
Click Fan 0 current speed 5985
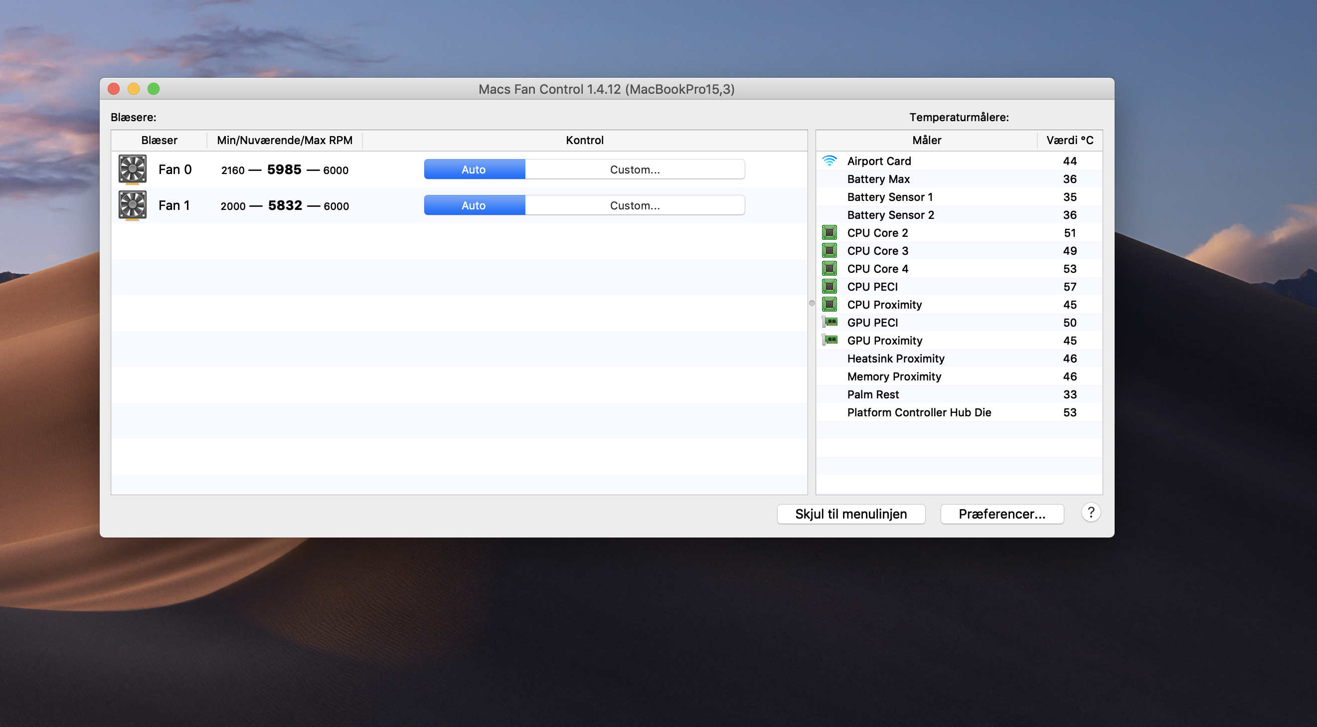point(284,169)
